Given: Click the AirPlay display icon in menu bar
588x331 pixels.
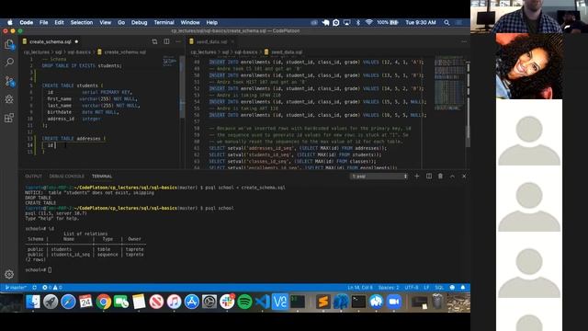Looking at the screenshot, I should (347, 22).
